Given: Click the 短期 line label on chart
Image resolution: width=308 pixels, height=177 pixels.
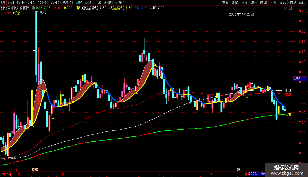Looking at the screenshot, I should 288,95.
